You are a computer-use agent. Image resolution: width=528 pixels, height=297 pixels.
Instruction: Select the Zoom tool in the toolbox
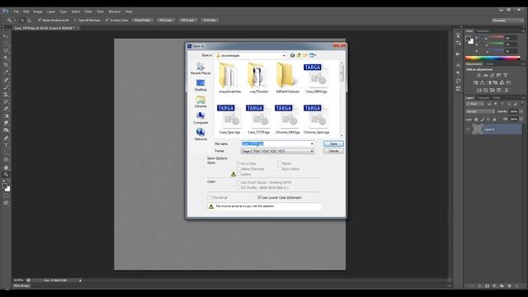(6, 174)
